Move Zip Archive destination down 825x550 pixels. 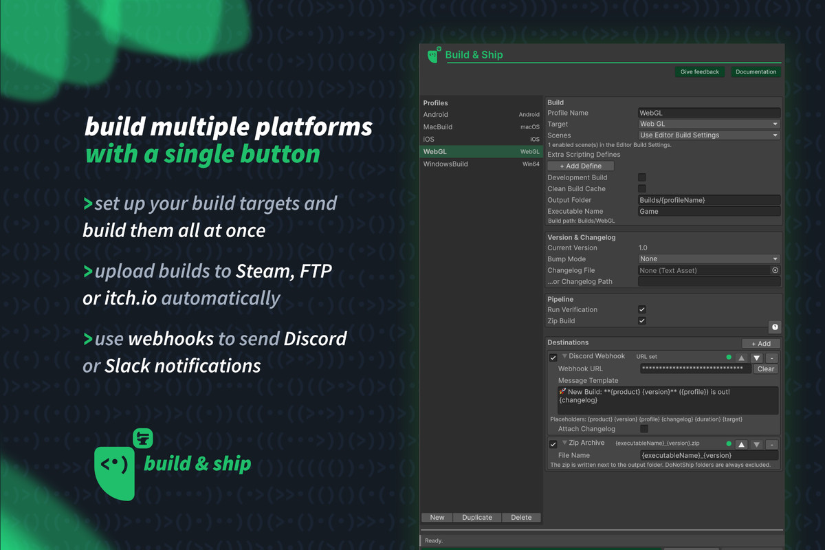point(756,444)
